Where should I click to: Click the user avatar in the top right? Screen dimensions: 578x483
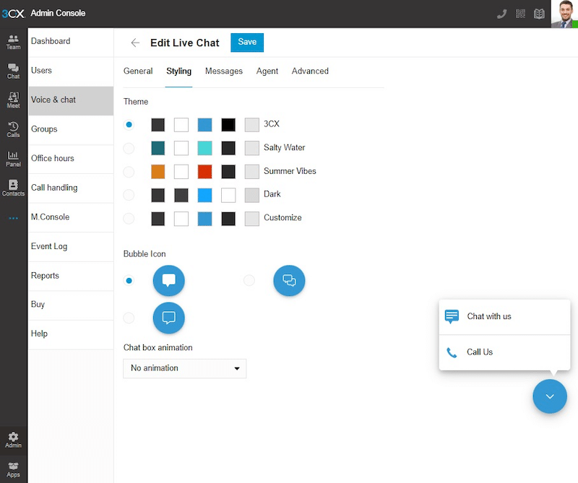(563, 12)
